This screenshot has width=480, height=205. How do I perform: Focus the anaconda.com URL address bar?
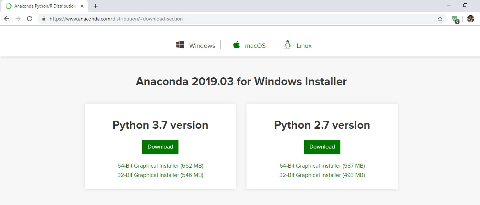237,19
